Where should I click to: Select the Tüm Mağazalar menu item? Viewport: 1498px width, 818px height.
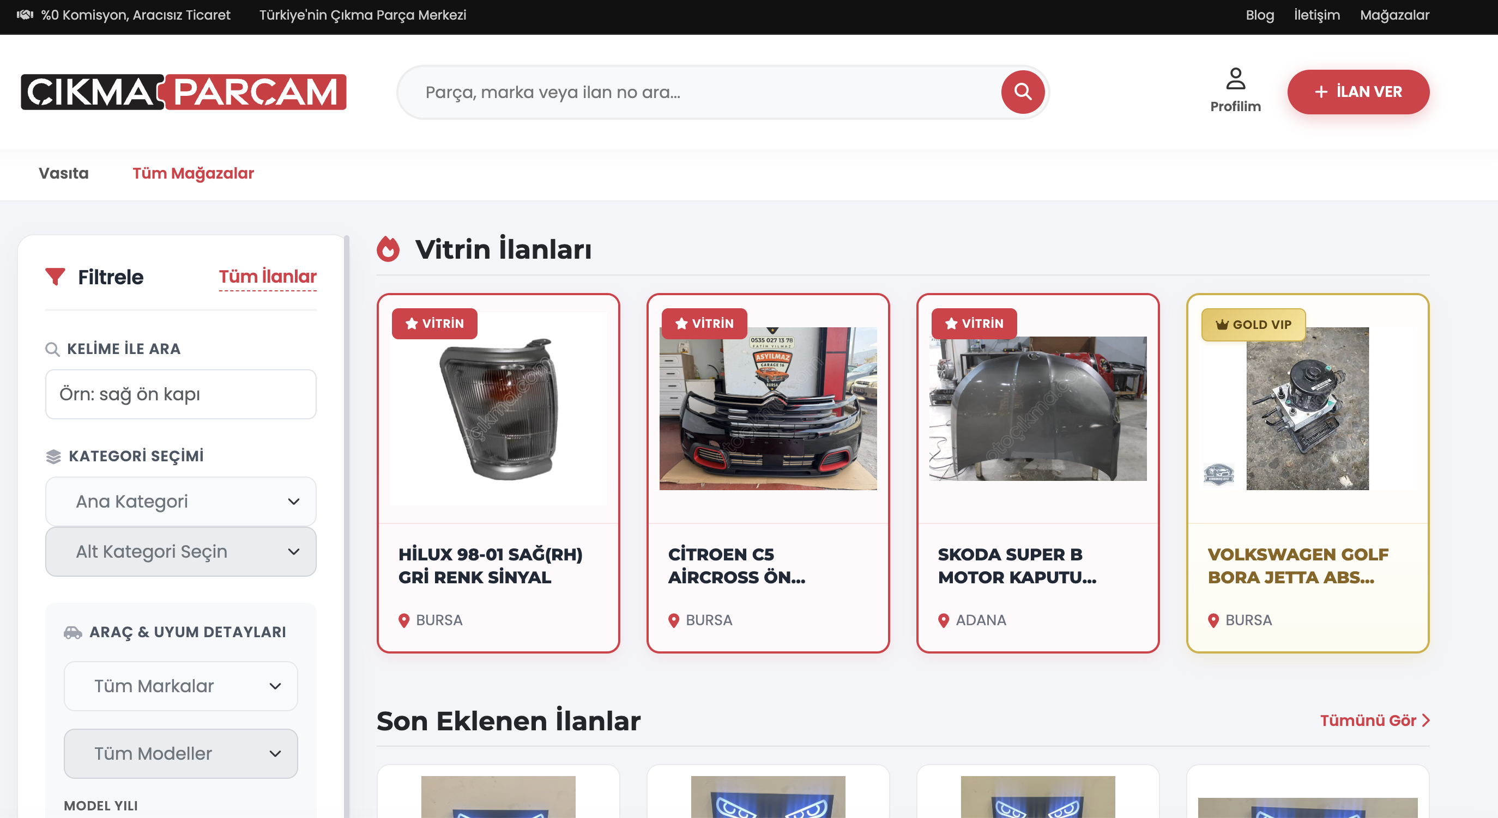193,173
